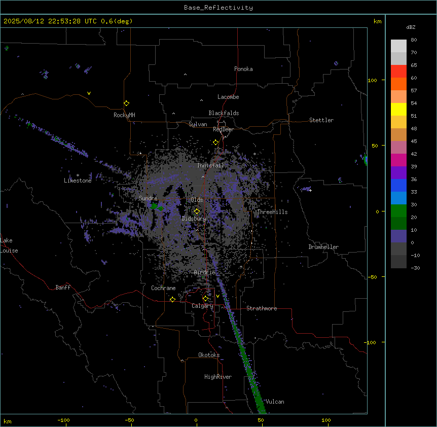This screenshot has height=427, width=437.
Task: Click the Limestone label
Action: pos(78,181)
